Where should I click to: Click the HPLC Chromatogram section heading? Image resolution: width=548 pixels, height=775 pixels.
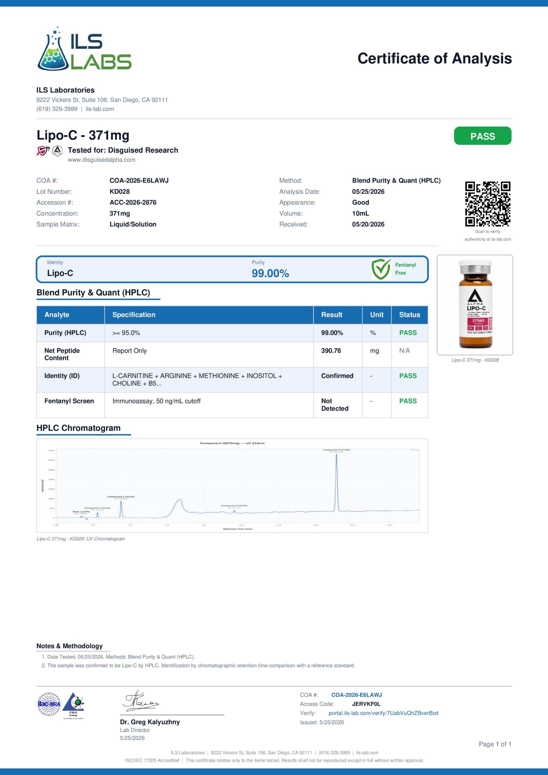[x=78, y=428]
